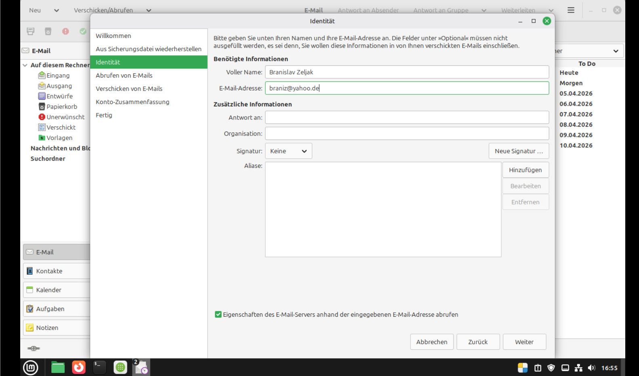Image resolution: width=639 pixels, height=376 pixels.
Task: Expand the Neu button dropdown arrow
Action: (x=57, y=10)
